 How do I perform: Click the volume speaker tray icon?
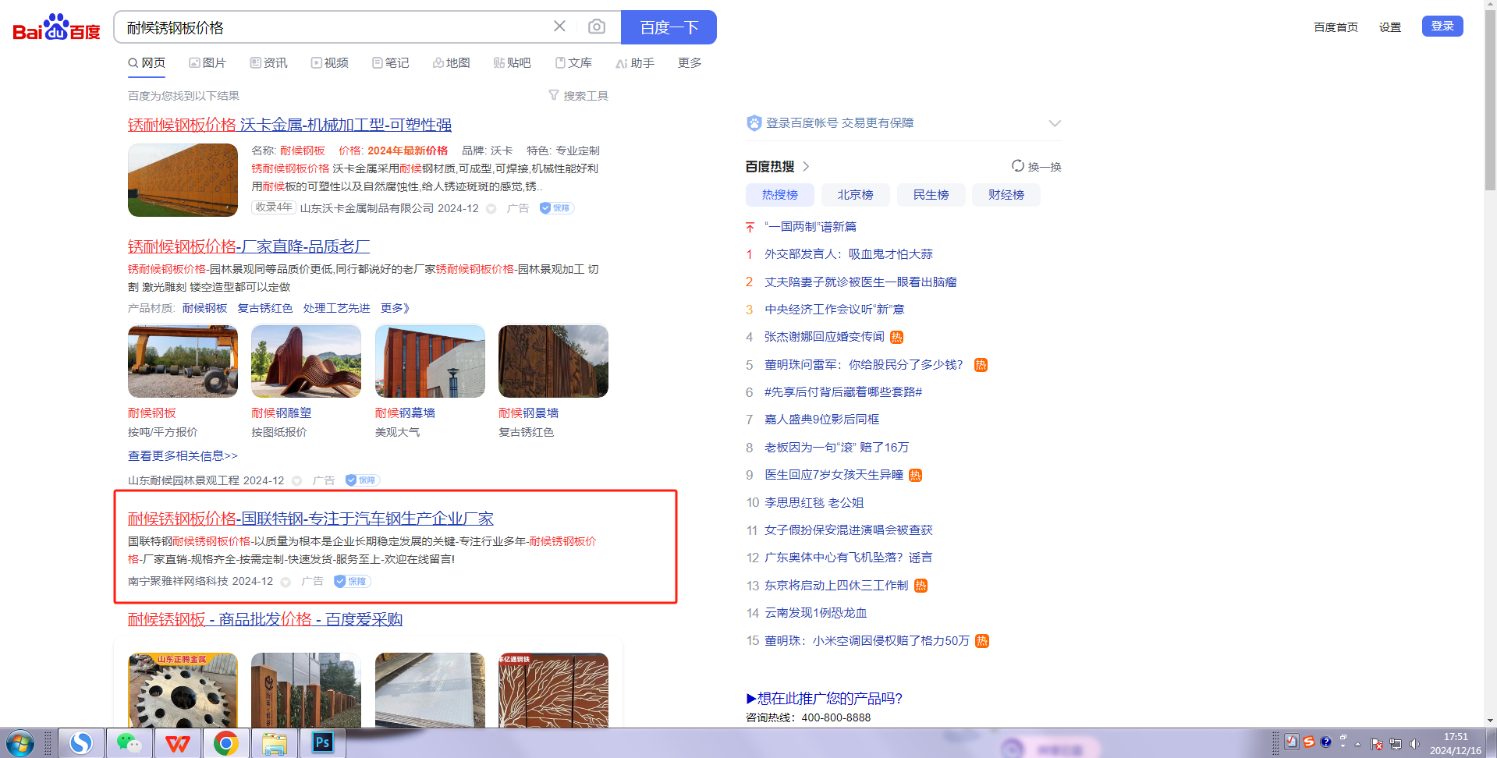click(x=1414, y=743)
